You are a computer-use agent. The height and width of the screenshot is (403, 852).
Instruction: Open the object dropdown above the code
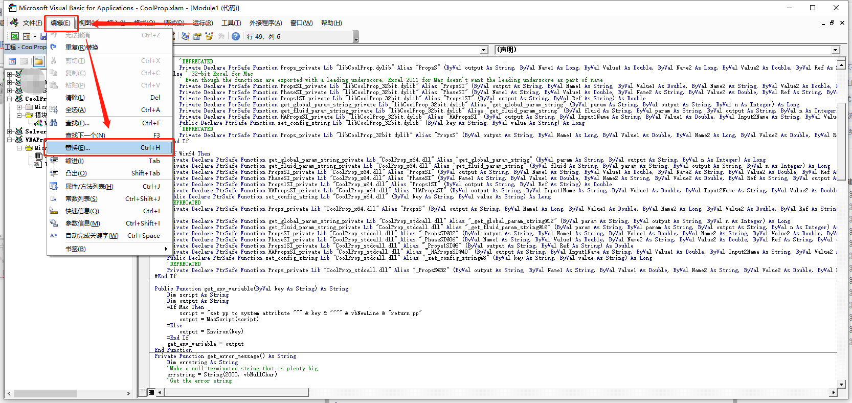pos(484,50)
